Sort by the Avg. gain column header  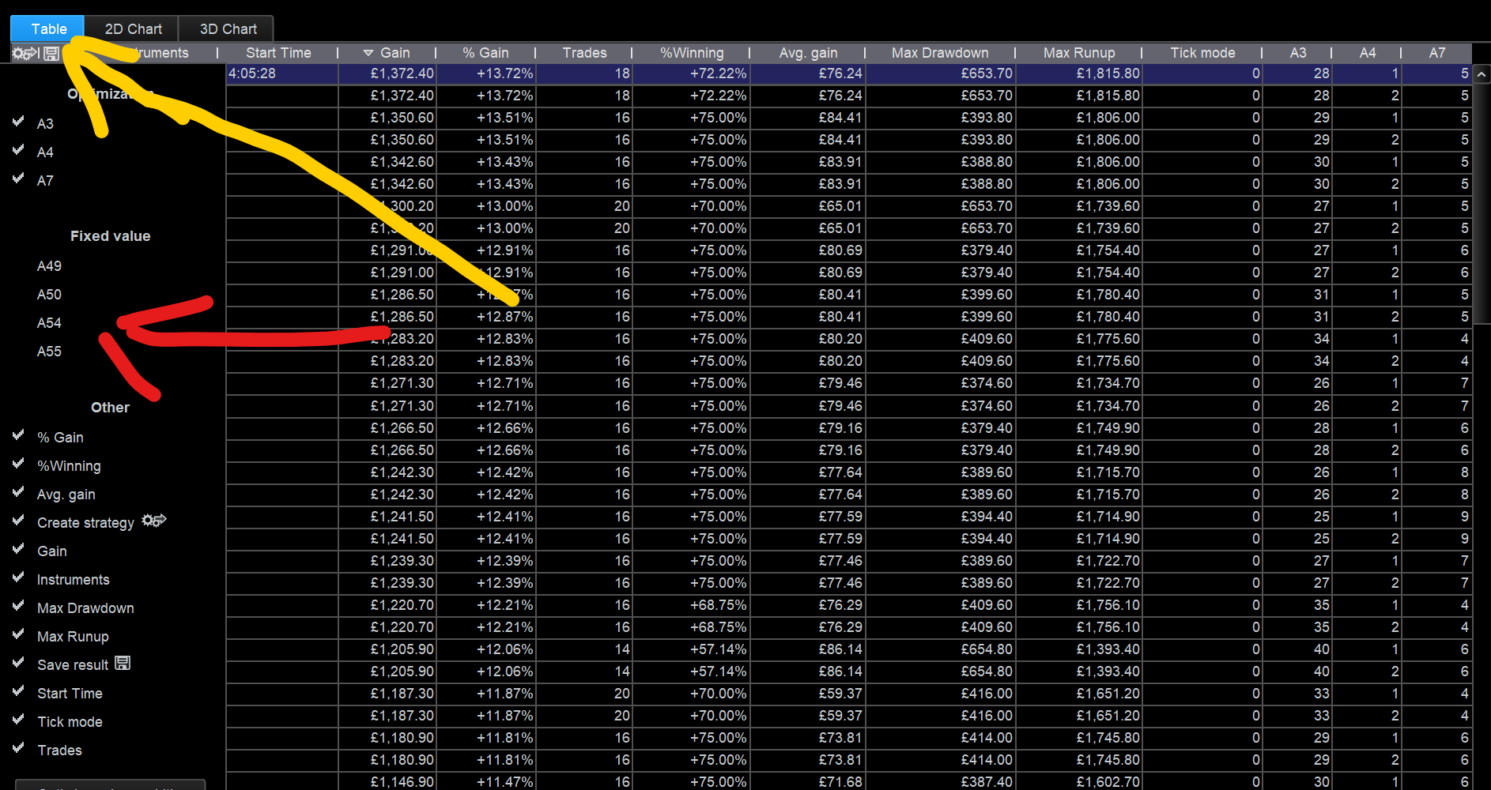pyautogui.click(x=808, y=53)
